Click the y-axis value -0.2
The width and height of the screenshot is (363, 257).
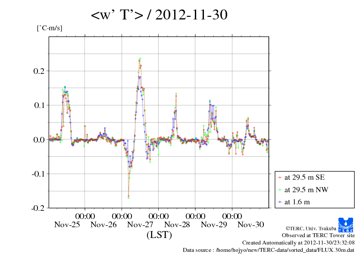click(x=38, y=208)
